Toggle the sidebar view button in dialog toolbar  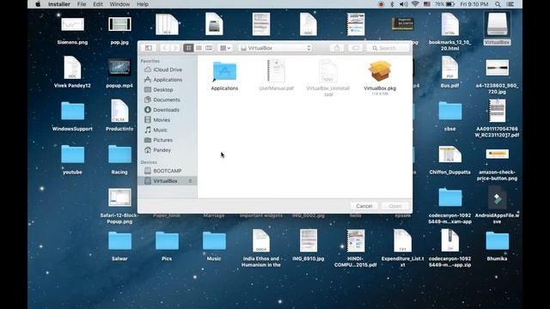click(149, 48)
